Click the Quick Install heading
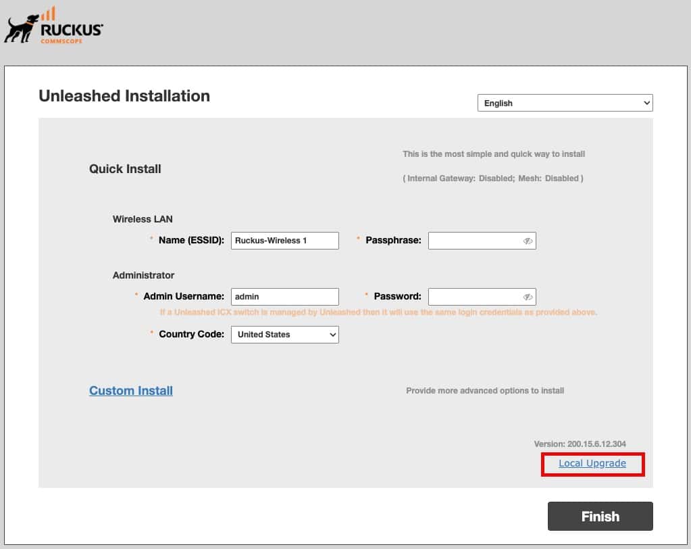The image size is (691, 549). (125, 169)
